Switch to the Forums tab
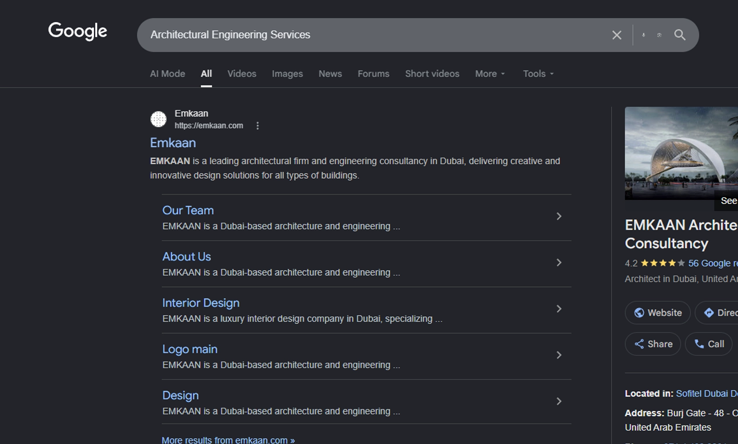Image resolution: width=738 pixels, height=444 pixels. point(373,74)
